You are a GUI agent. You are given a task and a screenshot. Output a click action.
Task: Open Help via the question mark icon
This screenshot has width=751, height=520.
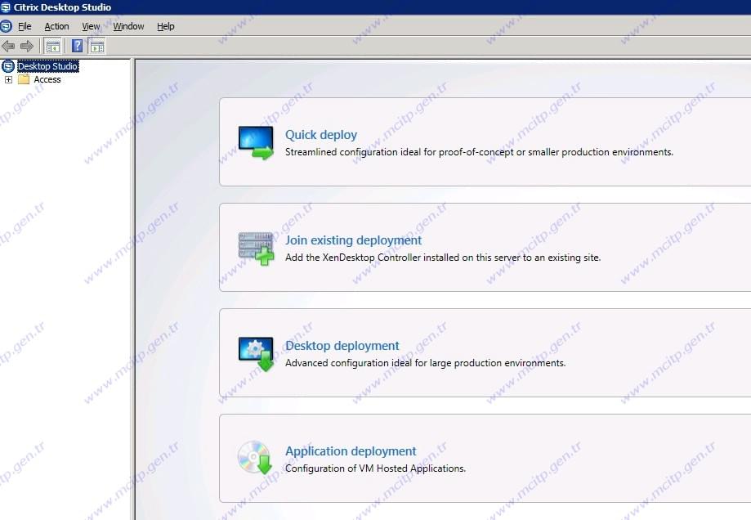77,46
